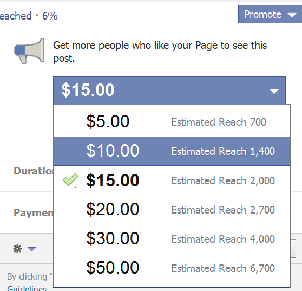Click the arrow on the Promote button
Screen dimensions: 302x291
click(292, 15)
